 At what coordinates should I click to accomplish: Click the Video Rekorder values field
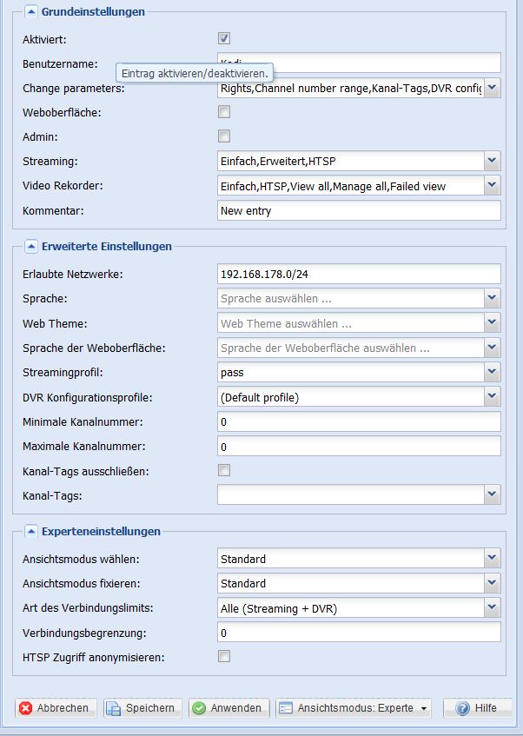point(351,185)
